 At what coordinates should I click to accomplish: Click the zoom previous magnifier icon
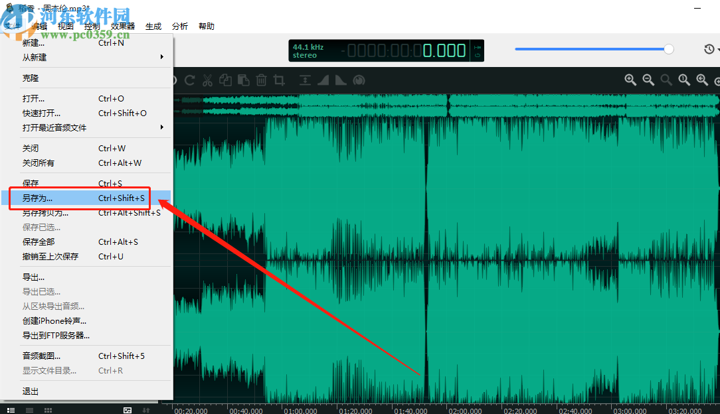702,80
